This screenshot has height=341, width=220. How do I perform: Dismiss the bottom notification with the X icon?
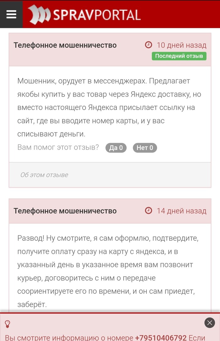209,322
